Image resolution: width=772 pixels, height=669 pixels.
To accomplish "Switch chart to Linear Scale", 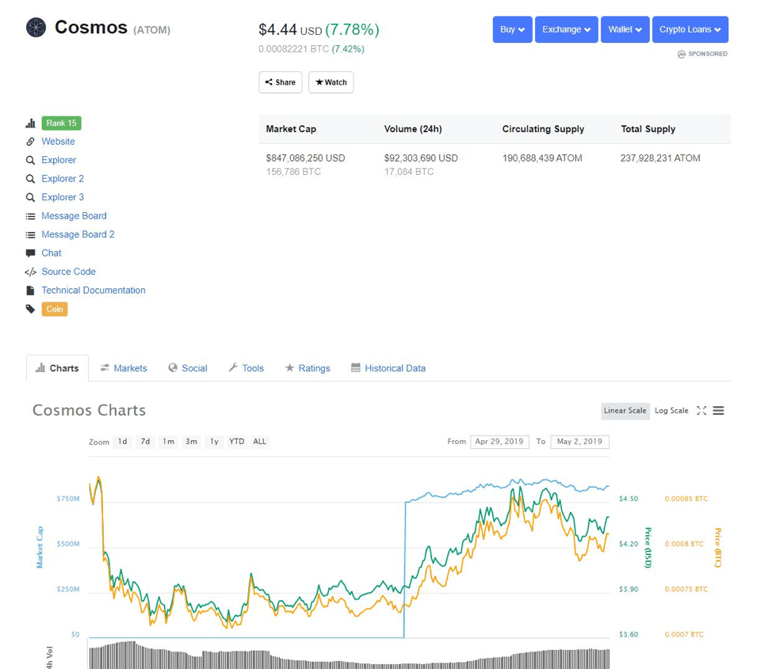I will [625, 411].
